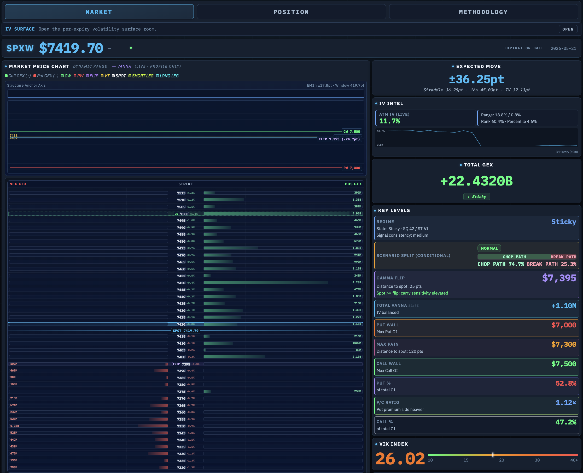Open the GAMMA FLIP $7,395 card
The height and width of the screenshot is (473, 583).
click(x=476, y=284)
